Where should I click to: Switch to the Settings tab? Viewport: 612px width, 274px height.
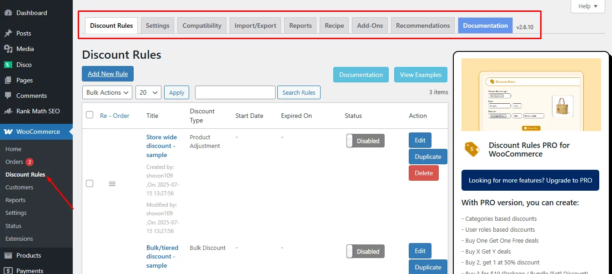tap(157, 25)
